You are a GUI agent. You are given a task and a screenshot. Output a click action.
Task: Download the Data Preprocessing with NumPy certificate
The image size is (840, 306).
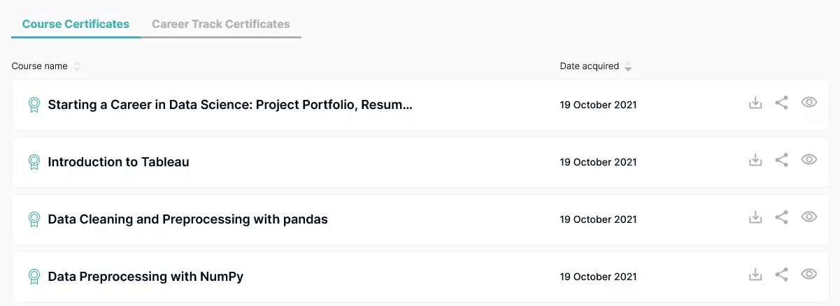755,275
